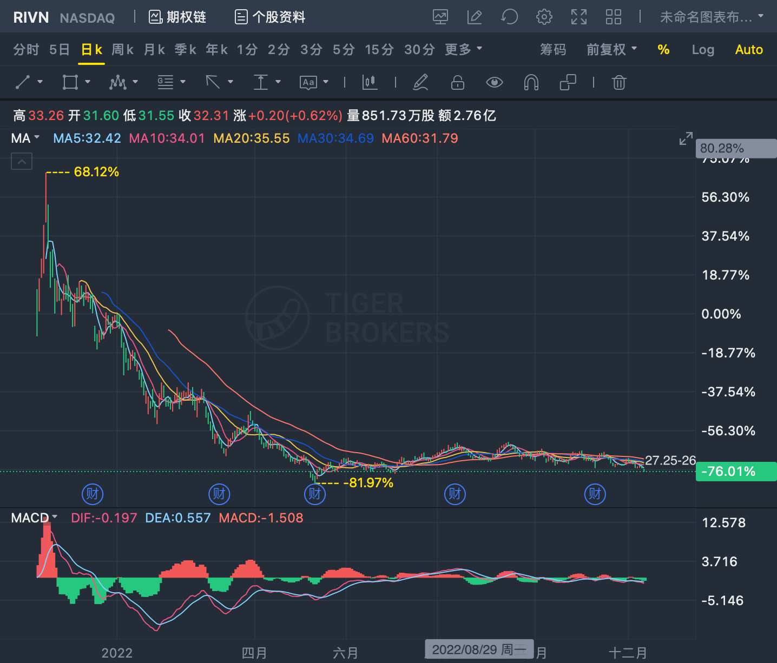Viewport: 777px width, 663px height.
Task: Open the 前复权 adjustment dropdown
Action: [611, 50]
